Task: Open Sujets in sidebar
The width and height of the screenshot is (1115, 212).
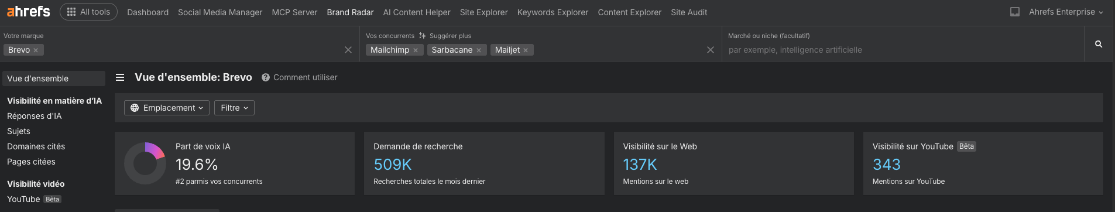Action: [x=19, y=131]
